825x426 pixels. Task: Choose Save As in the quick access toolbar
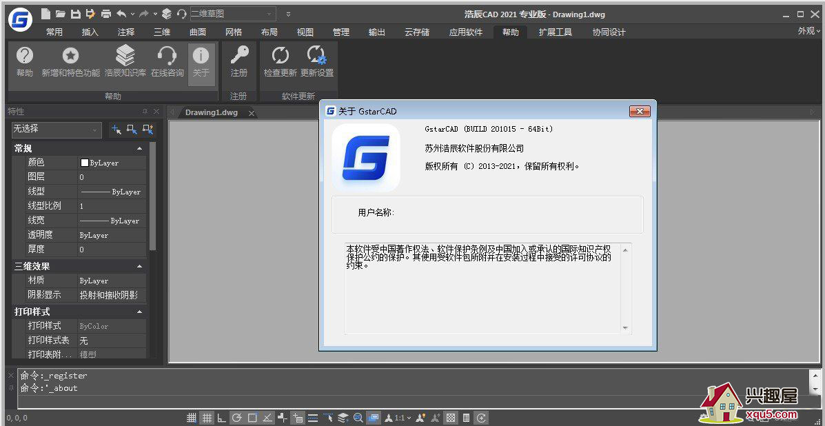[90, 13]
